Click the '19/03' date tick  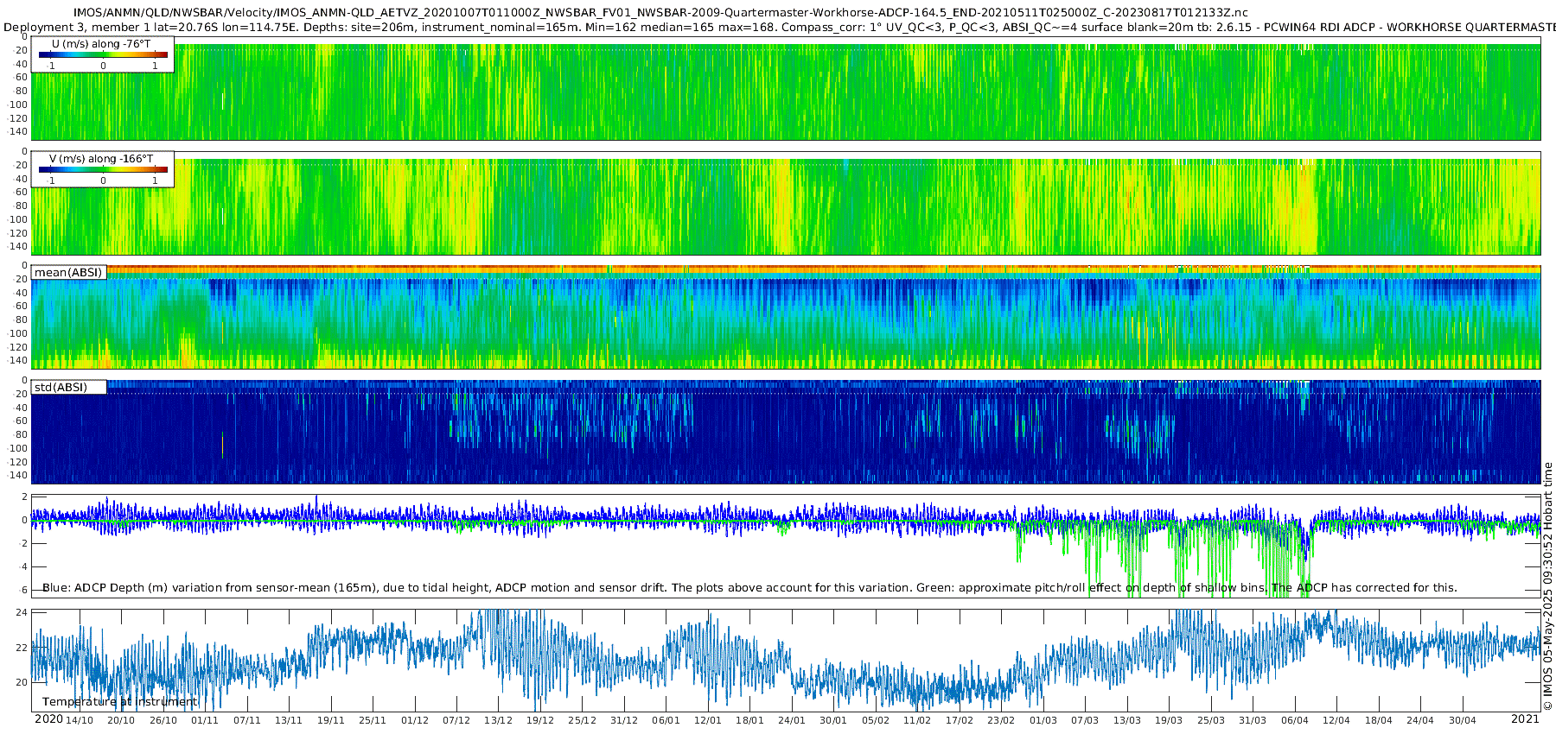point(1169,720)
